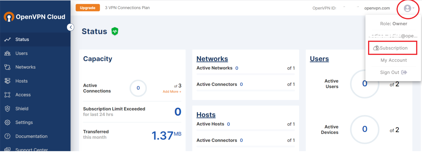Screen dimensions: 422x153
Task: Click the Add More + link
Action: tap(172, 92)
